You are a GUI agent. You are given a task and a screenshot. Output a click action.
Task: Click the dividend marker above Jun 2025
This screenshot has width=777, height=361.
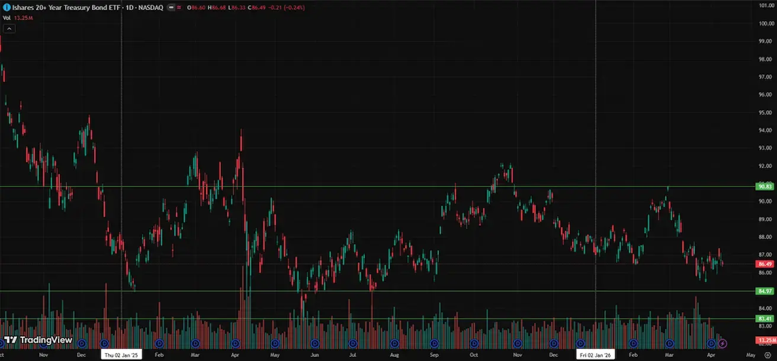pyautogui.click(x=314, y=343)
